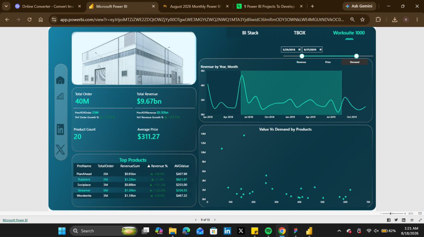Open the Windows Start menu
This screenshot has width=424, height=237.
62,231
